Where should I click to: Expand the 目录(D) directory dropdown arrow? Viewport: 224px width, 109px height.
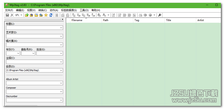[x=61, y=70]
